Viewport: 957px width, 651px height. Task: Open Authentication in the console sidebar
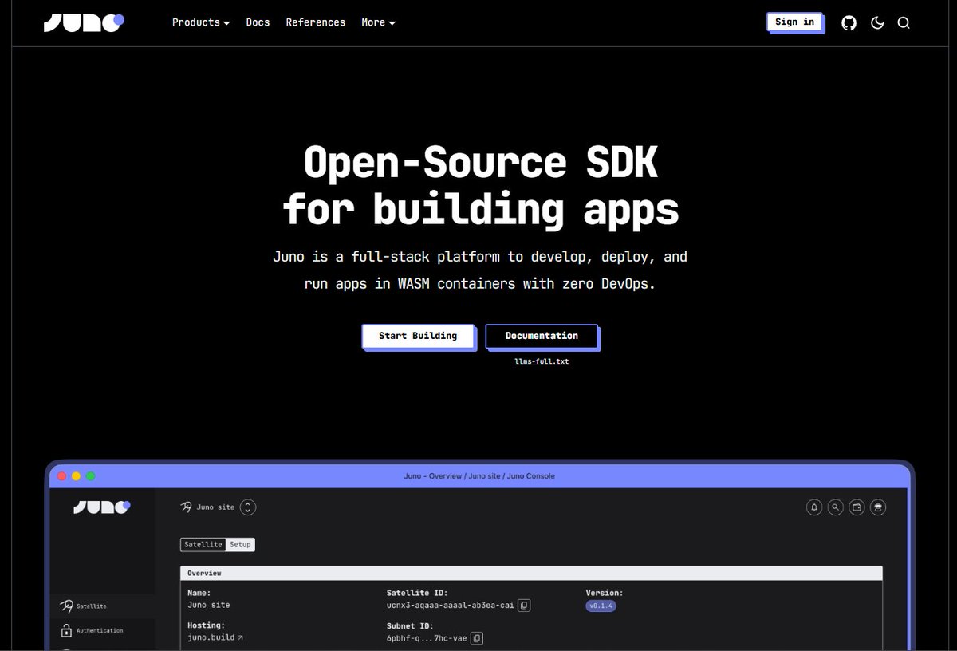[102, 630]
